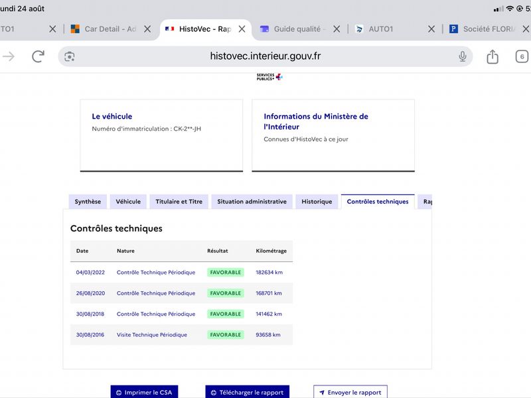Click the Télécharger le rapport button
This screenshot has height=398, width=531.
point(247,392)
